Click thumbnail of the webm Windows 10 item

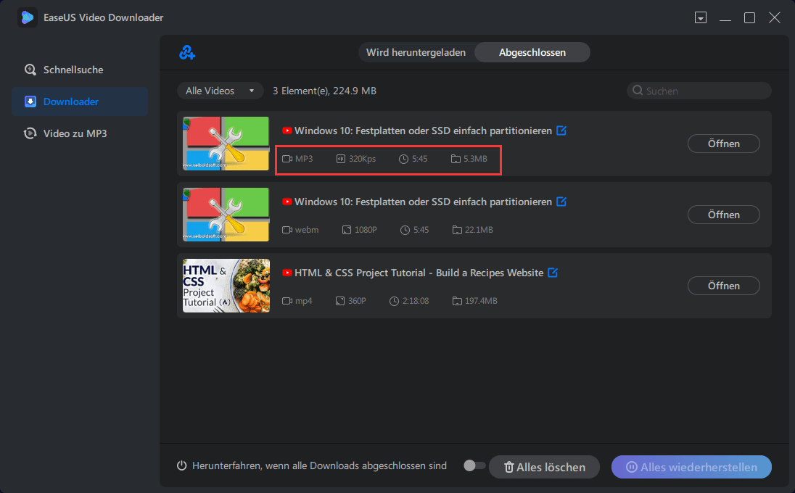[x=226, y=215]
